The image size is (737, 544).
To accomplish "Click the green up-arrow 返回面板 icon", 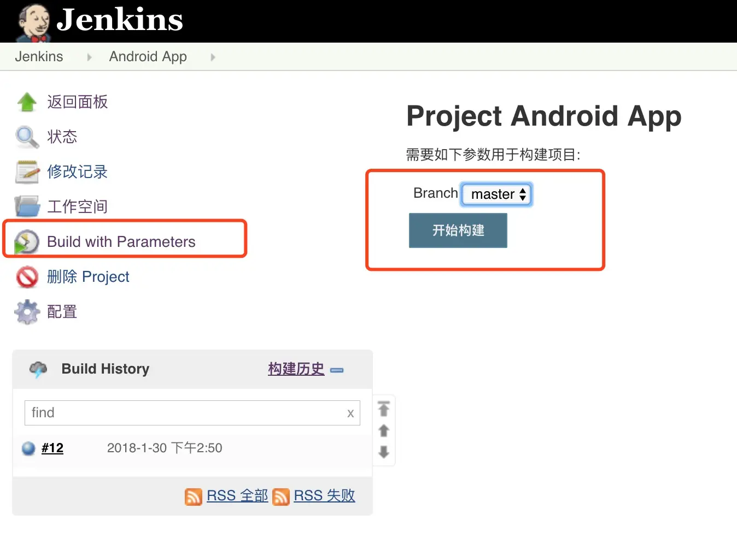I will (27, 102).
